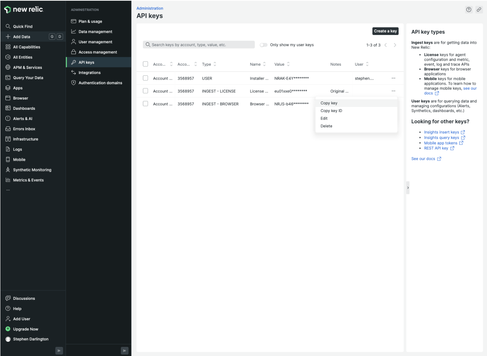Choose Copy key ID from the menu
Viewport: 487px width, 356px height.
coord(356,111)
